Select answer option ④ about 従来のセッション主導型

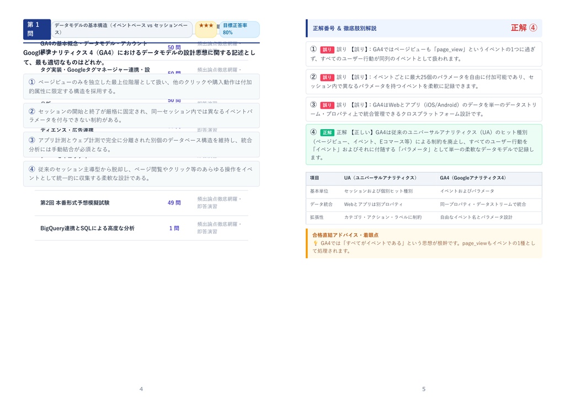coord(141,174)
